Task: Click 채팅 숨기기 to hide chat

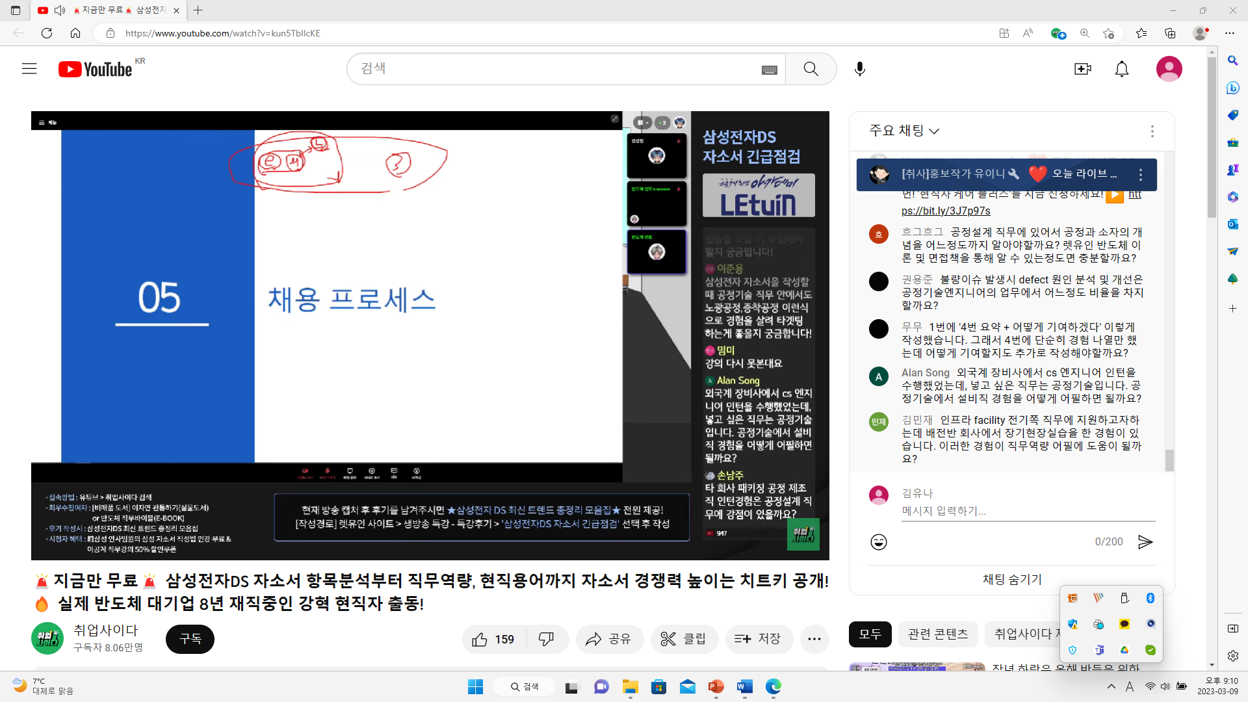Action: 1011,579
